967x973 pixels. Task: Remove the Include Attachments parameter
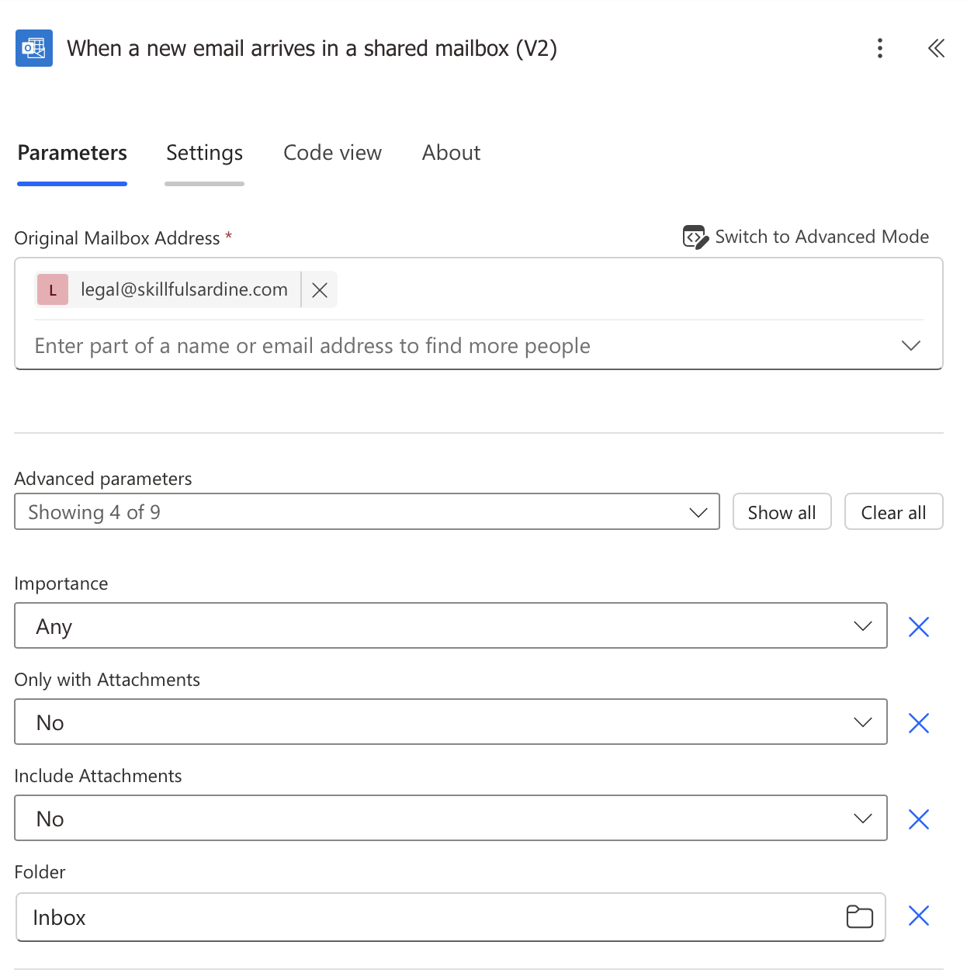coord(919,819)
